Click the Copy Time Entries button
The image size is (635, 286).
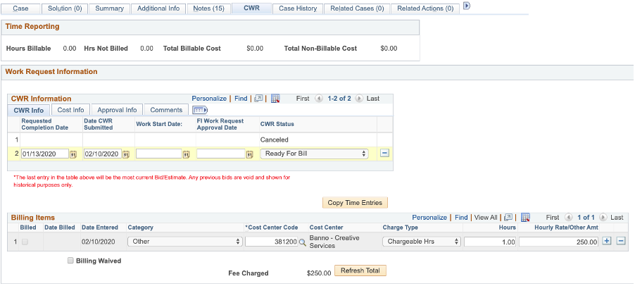355,203
